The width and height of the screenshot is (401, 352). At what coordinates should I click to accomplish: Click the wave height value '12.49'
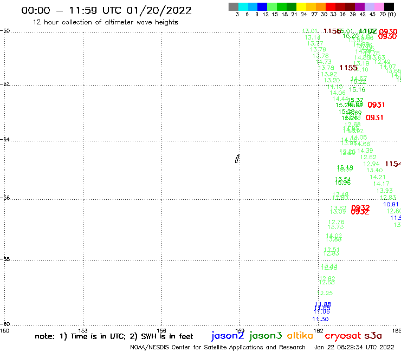pyautogui.click(x=382, y=62)
